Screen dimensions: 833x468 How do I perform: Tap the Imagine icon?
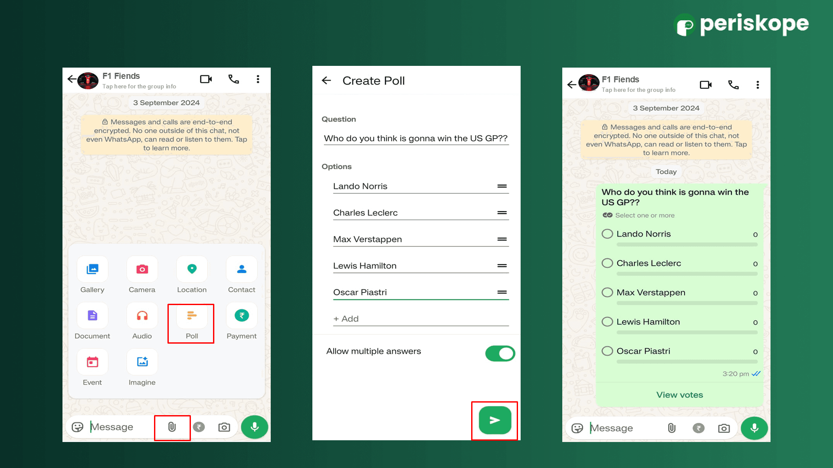142,362
